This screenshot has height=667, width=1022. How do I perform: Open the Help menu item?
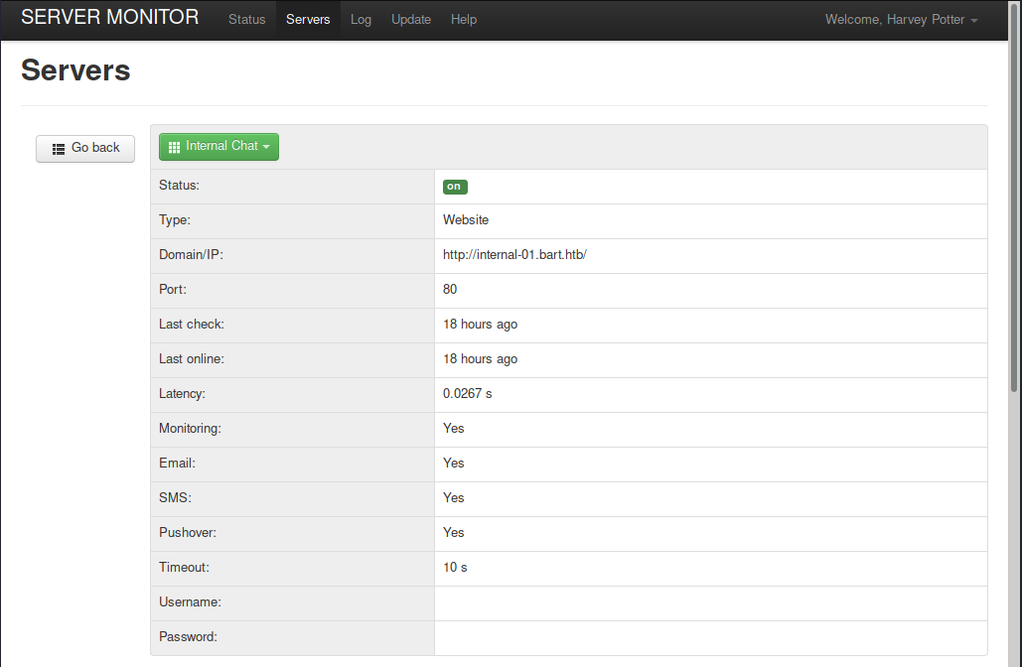click(463, 19)
